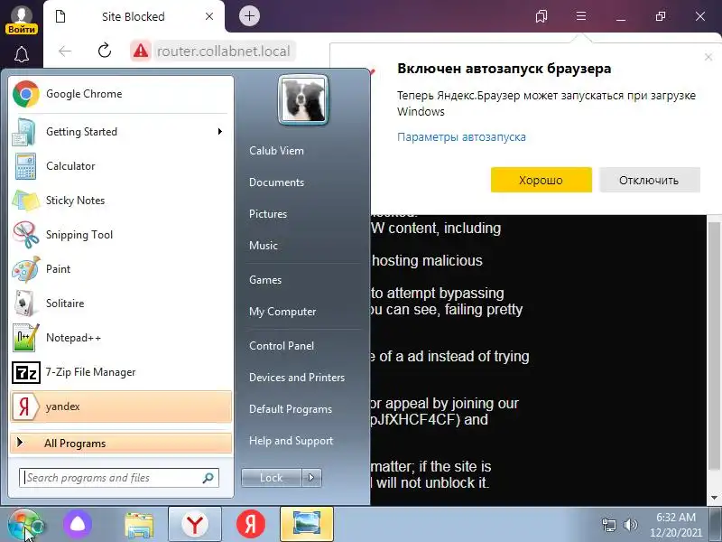Image resolution: width=722 pixels, height=542 pixels.
Task: Click volume speaker tray icon
Action: pyautogui.click(x=630, y=525)
